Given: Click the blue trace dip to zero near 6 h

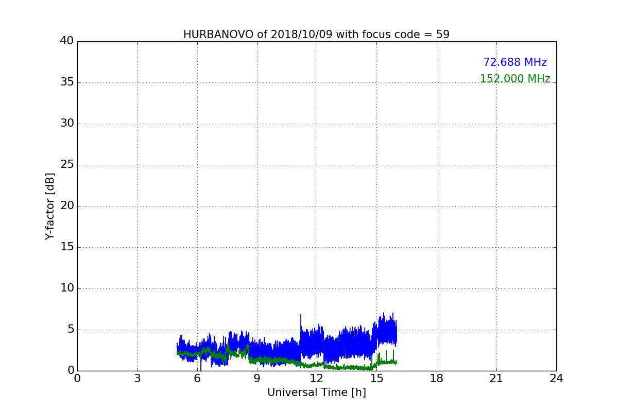Looking at the screenshot, I should 200,369.
